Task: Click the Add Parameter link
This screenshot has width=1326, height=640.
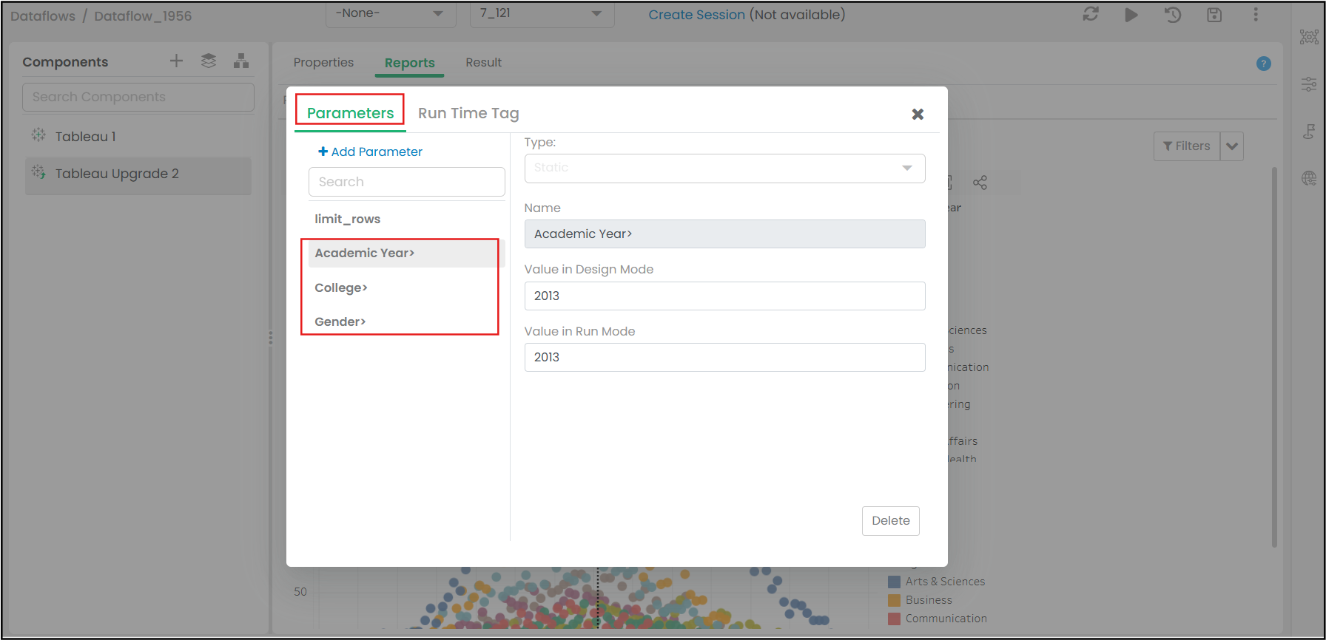Action: 370,152
